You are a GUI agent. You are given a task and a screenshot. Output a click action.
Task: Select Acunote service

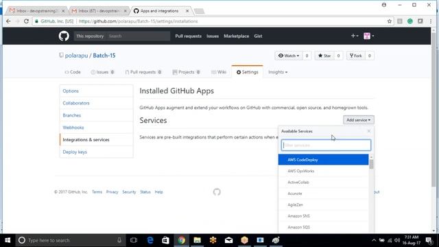[x=323, y=193]
